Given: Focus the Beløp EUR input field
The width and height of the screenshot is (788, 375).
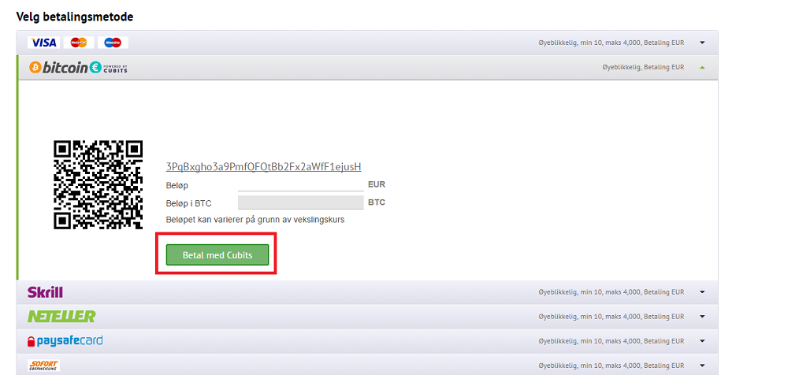Looking at the screenshot, I should click(x=300, y=185).
